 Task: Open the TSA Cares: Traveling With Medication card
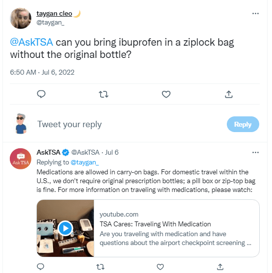click(148, 228)
